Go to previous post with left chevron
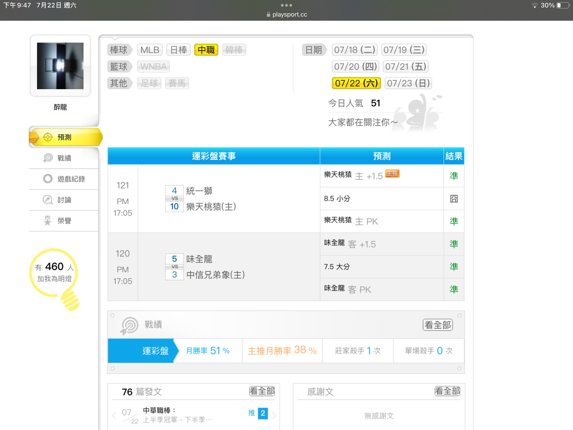Screen dimensions: 573x430 tap(115, 415)
